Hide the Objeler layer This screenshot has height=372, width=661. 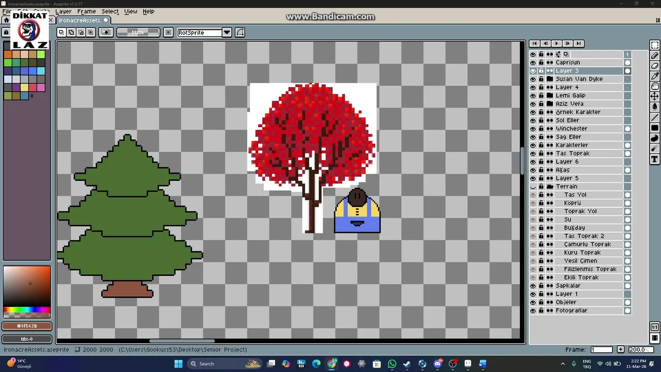(533, 302)
